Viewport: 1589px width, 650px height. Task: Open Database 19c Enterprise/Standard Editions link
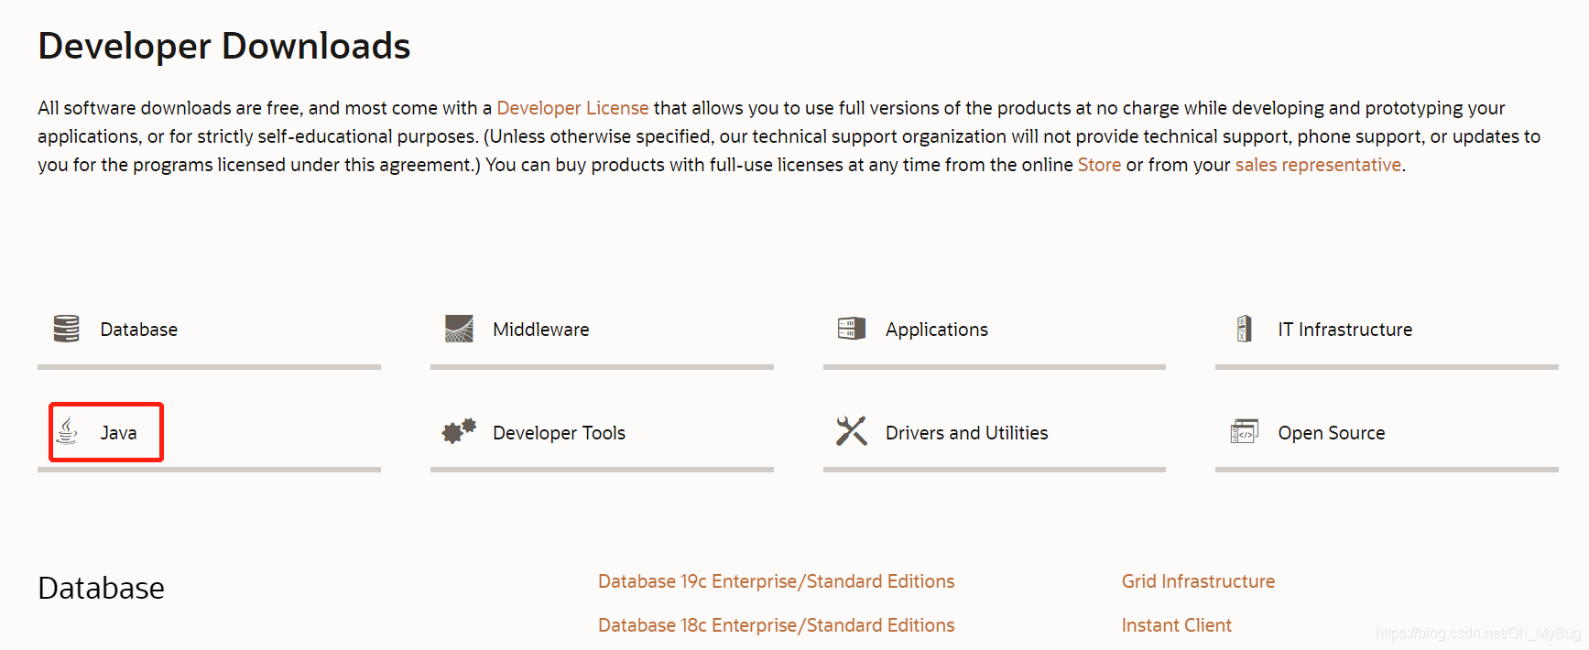coord(776,581)
